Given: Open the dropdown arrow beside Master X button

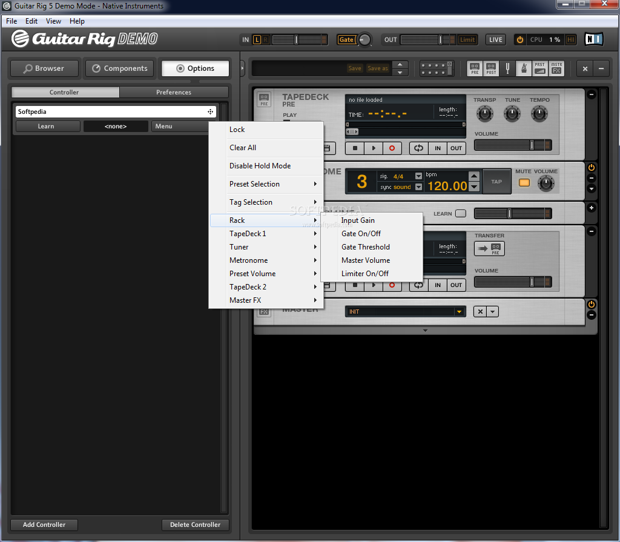Looking at the screenshot, I should click(x=492, y=312).
